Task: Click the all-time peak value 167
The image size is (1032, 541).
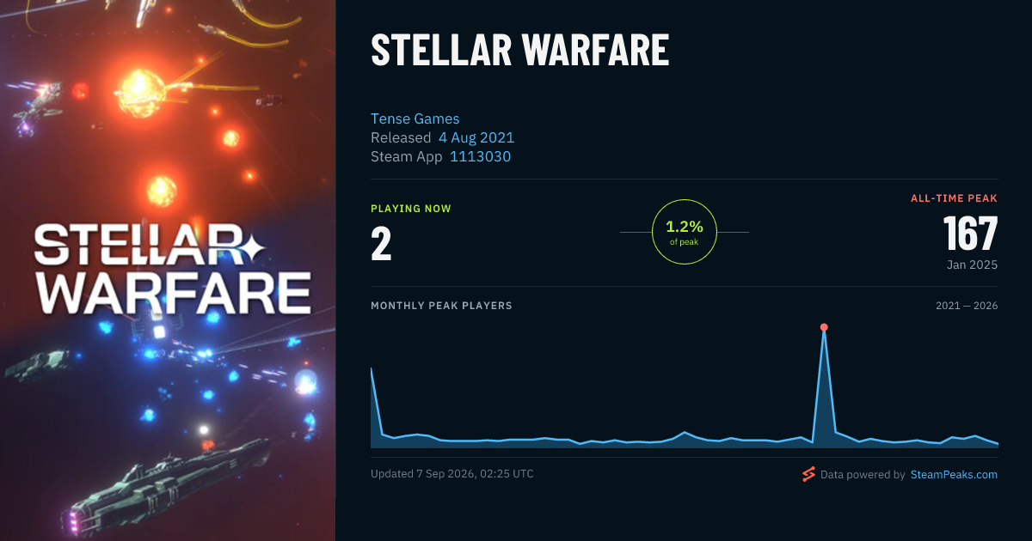Action: pos(970,233)
